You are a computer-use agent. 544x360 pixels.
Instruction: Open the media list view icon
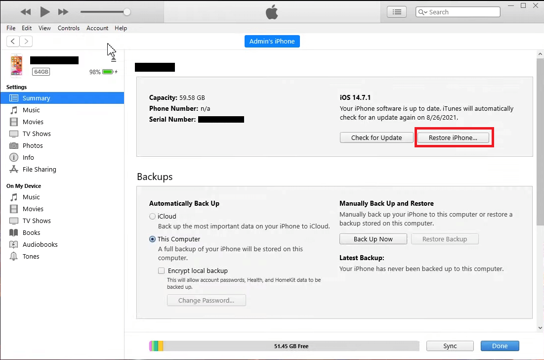(x=396, y=11)
